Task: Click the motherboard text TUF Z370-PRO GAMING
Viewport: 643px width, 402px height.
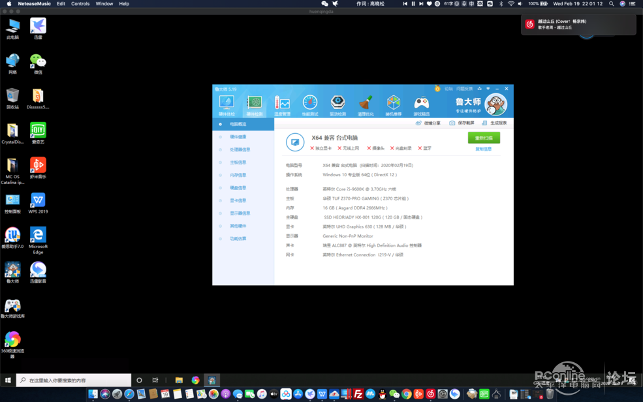Action: [366, 199]
